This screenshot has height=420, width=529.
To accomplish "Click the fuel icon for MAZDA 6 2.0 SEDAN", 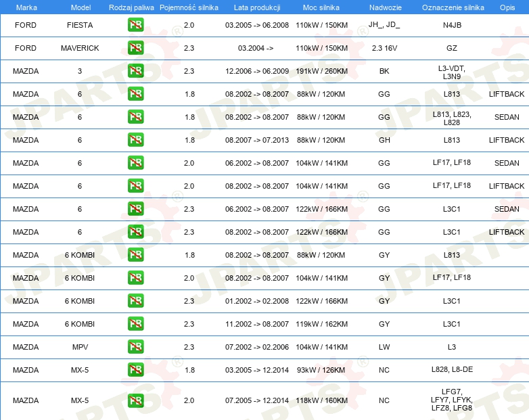I will click(x=135, y=163).
